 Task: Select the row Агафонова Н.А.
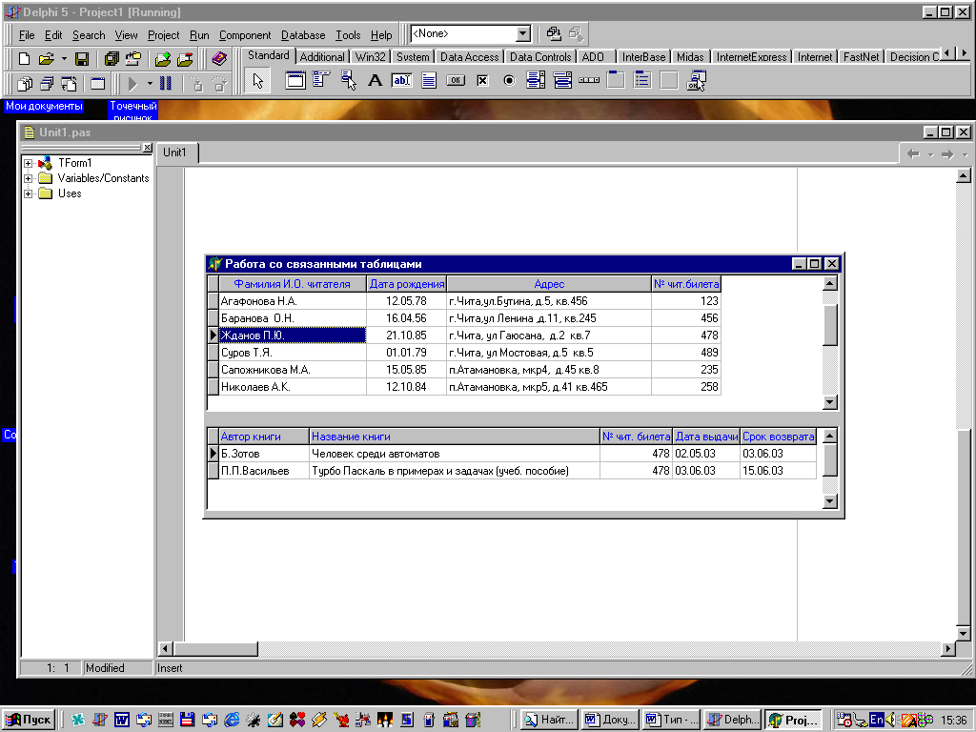point(464,301)
